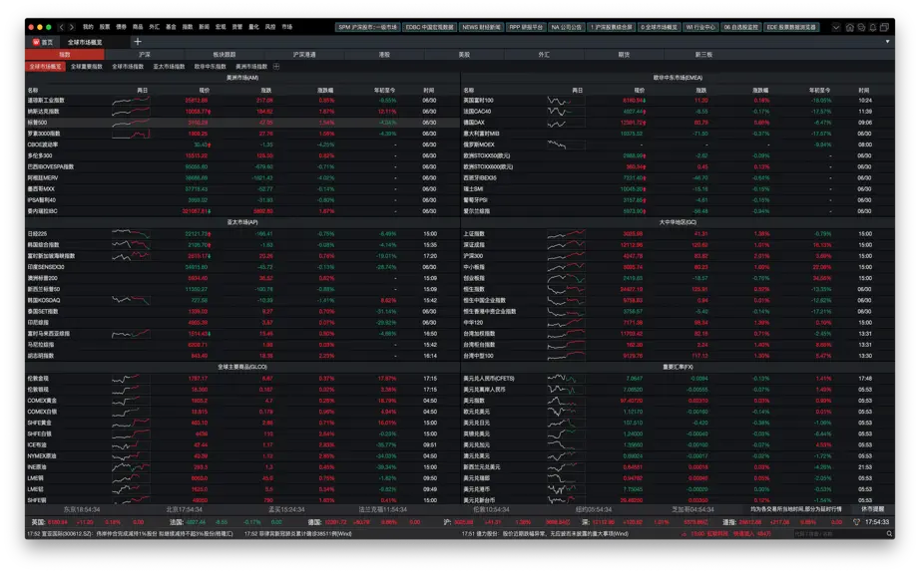Open the tab list triangle dropdown
Image resolution: width=920 pixels, height=574 pixels.
(887, 42)
